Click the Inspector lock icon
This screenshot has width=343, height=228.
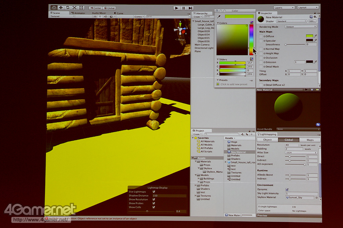(315, 13)
